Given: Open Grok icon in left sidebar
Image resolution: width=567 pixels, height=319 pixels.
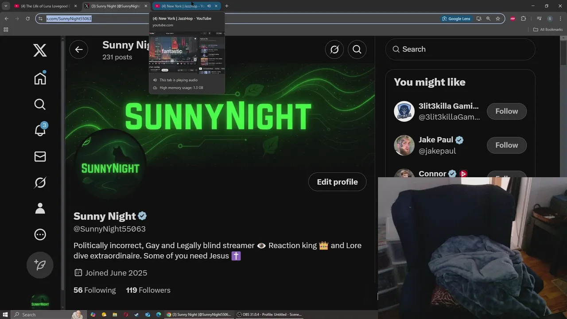Looking at the screenshot, I should pyautogui.click(x=40, y=182).
